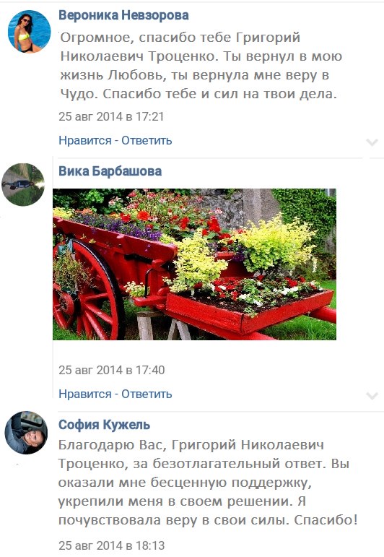Open София Кужель's profile avatar
This screenshot has height=557, width=384.
click(x=26, y=433)
